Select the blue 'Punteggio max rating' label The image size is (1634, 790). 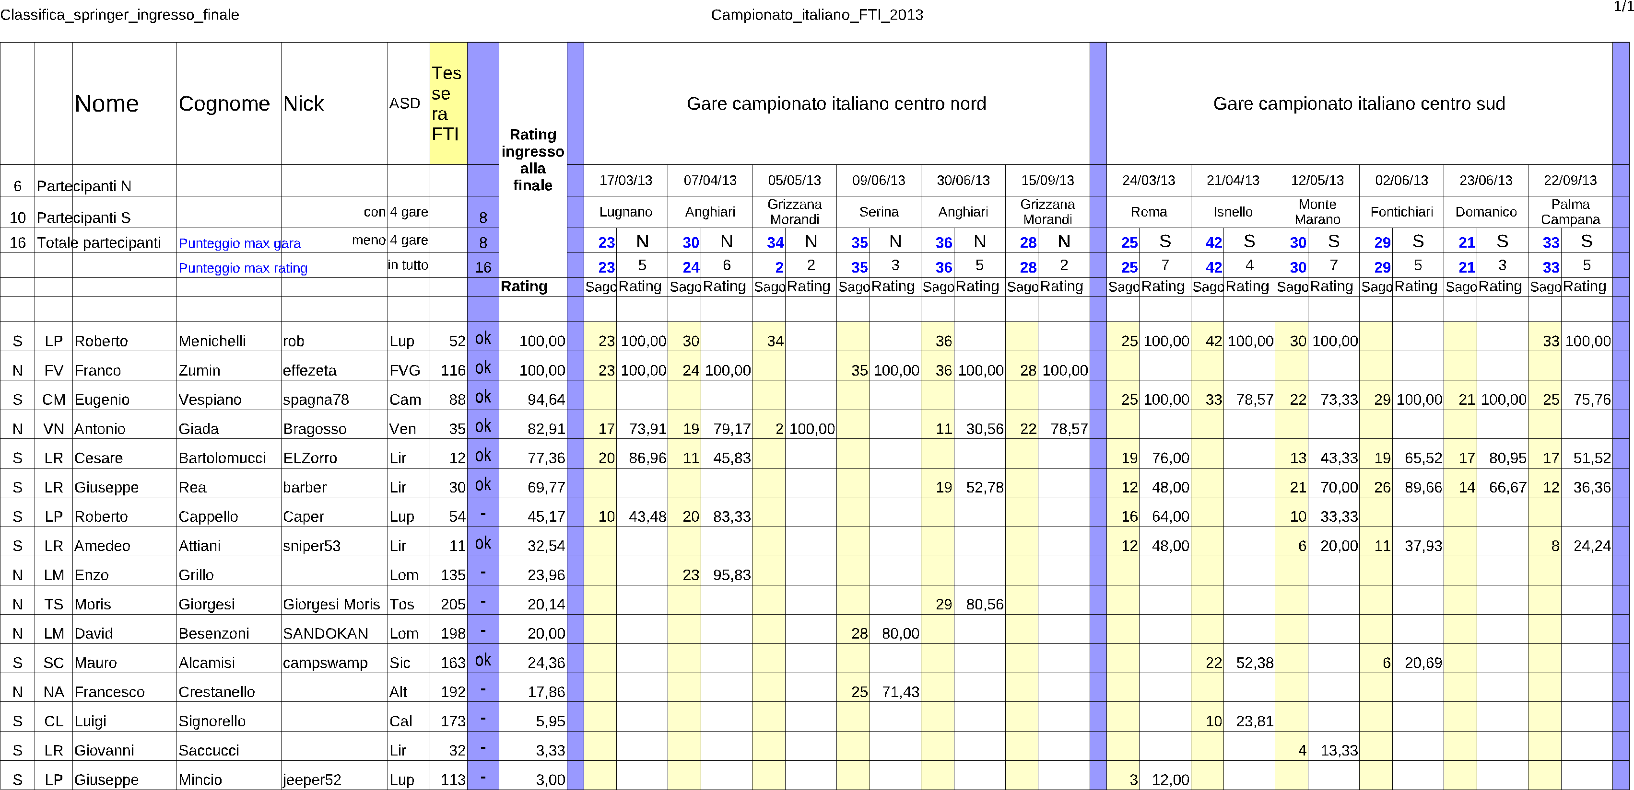click(x=243, y=268)
